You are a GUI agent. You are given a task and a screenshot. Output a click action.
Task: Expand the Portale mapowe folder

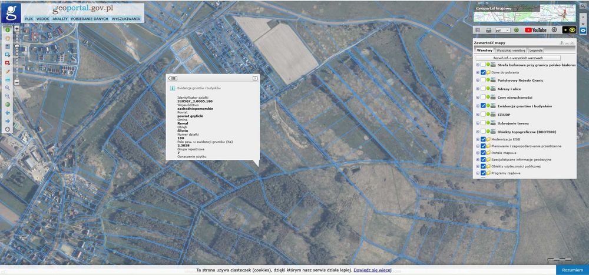pyautogui.click(x=478, y=153)
